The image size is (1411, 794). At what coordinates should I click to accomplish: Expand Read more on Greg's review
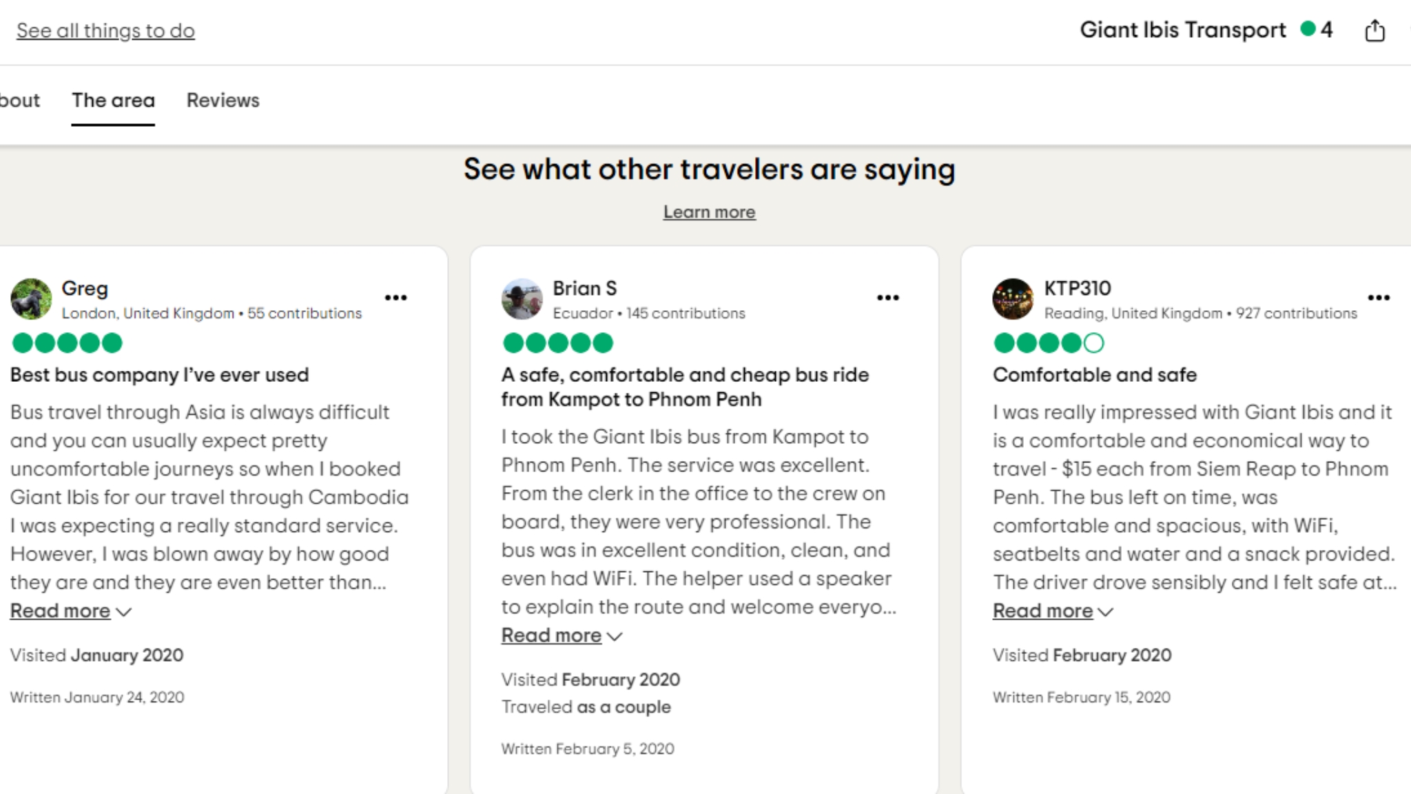point(60,611)
